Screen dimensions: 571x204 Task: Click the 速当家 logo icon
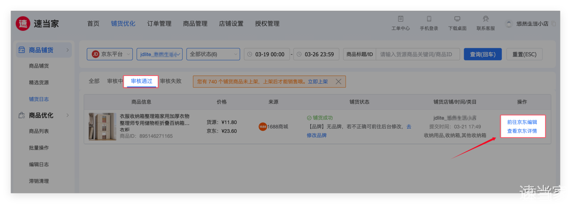[x=23, y=24]
